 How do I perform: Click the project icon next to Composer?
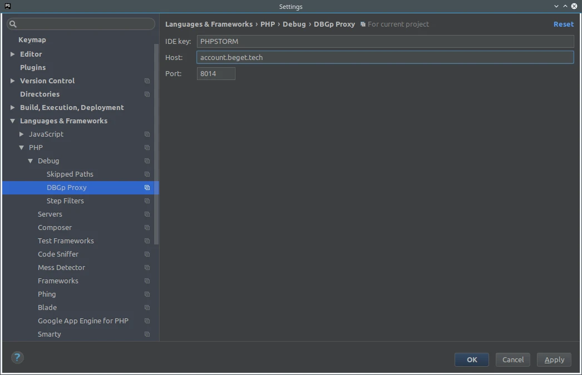click(147, 227)
